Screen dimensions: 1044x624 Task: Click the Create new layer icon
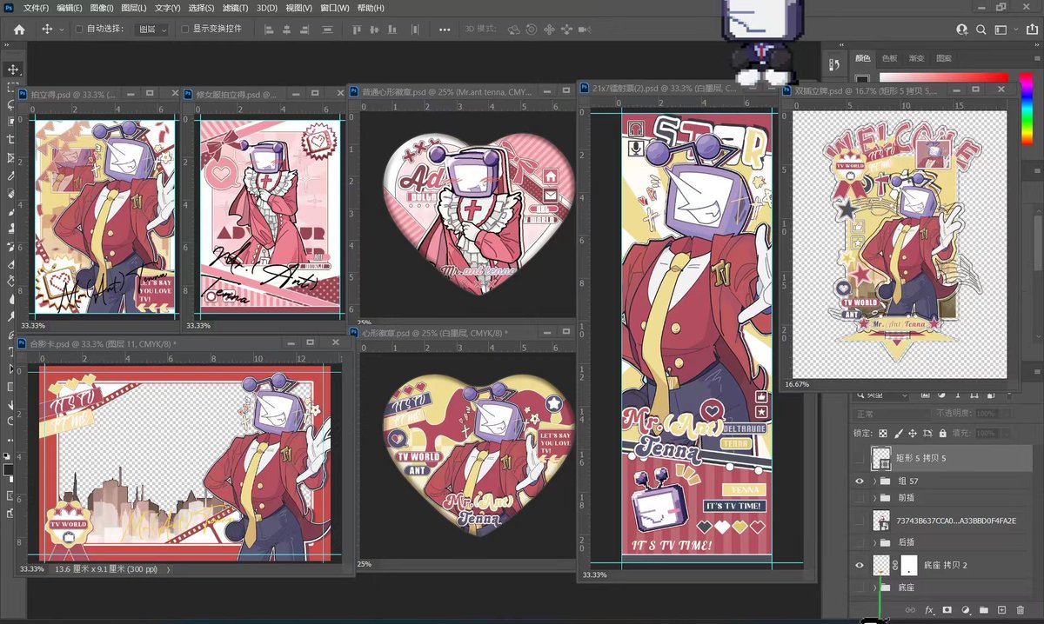(1001, 610)
